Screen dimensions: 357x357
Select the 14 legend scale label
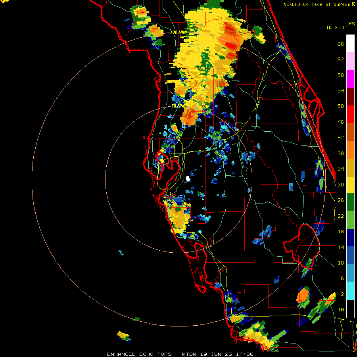tap(341, 247)
